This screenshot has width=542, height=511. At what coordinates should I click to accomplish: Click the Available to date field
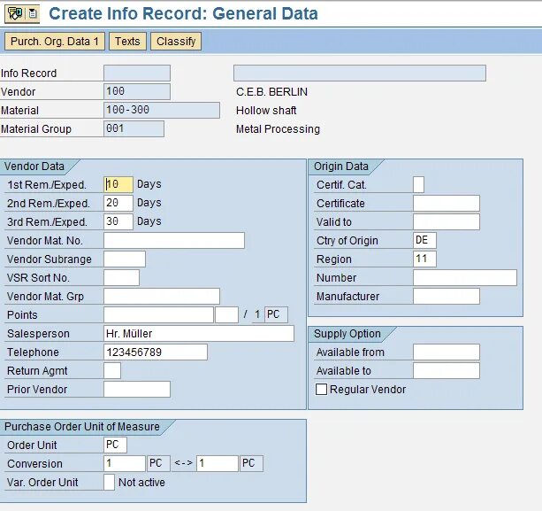tap(447, 371)
